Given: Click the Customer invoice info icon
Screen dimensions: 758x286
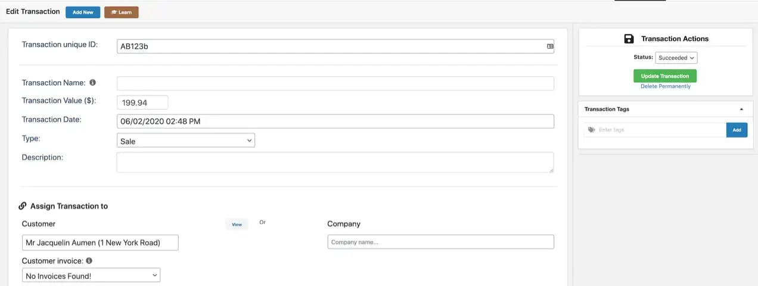Looking at the screenshot, I should point(89,260).
